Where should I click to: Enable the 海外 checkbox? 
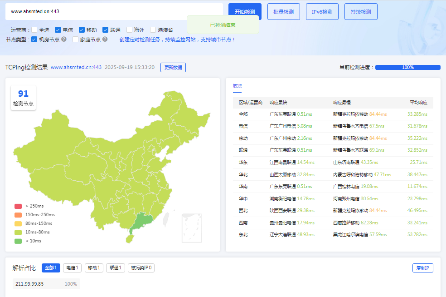point(129,30)
